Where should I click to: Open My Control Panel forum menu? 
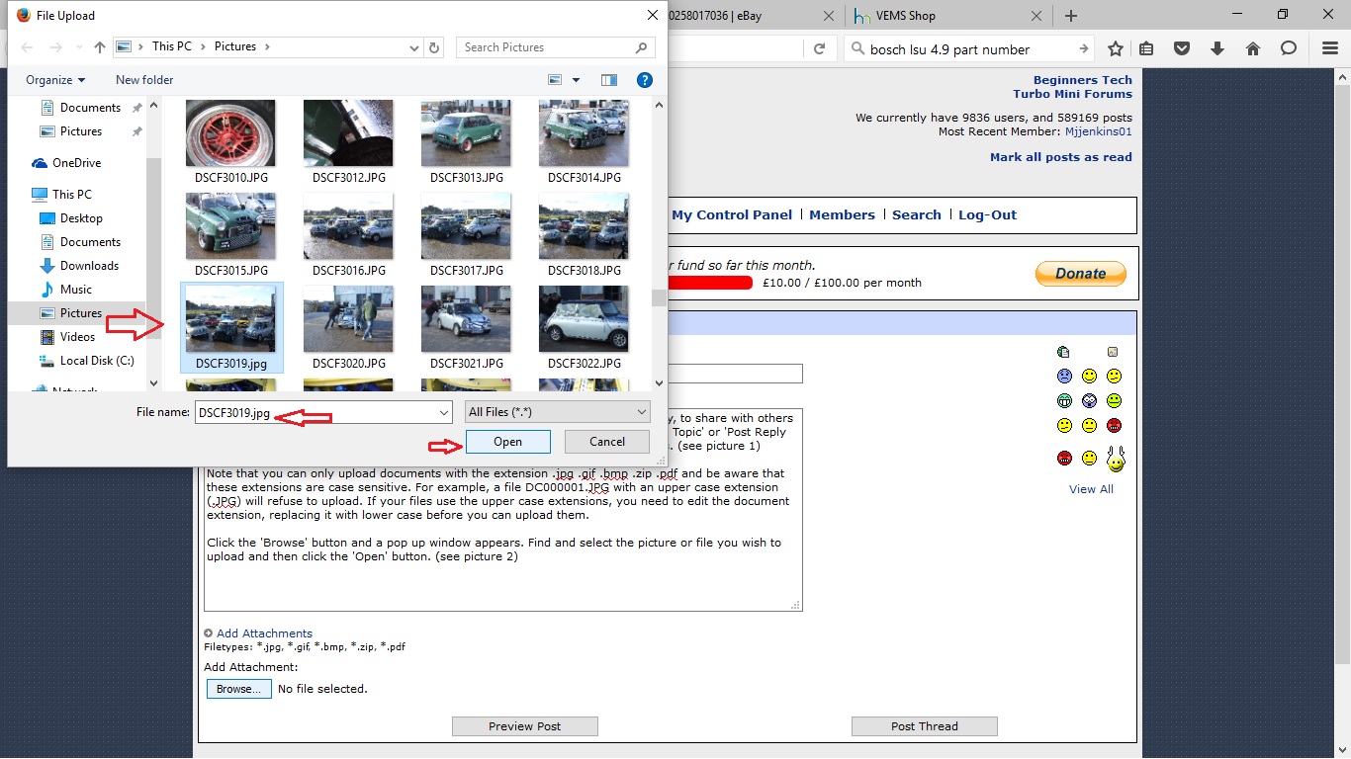tap(732, 214)
